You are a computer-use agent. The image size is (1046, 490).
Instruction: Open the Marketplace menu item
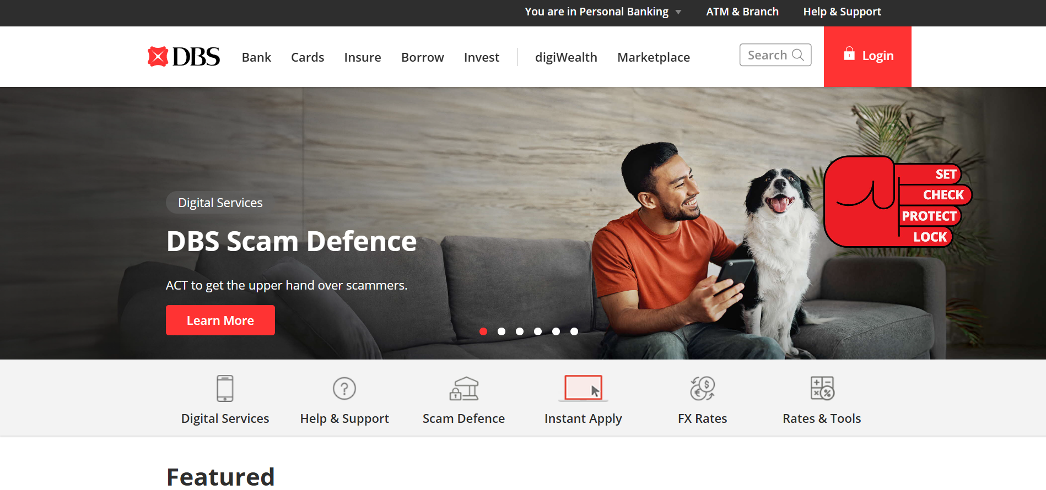[x=654, y=57]
